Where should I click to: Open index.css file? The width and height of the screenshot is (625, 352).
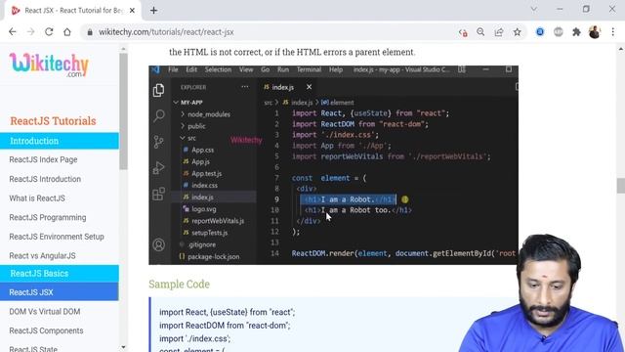tap(200, 185)
